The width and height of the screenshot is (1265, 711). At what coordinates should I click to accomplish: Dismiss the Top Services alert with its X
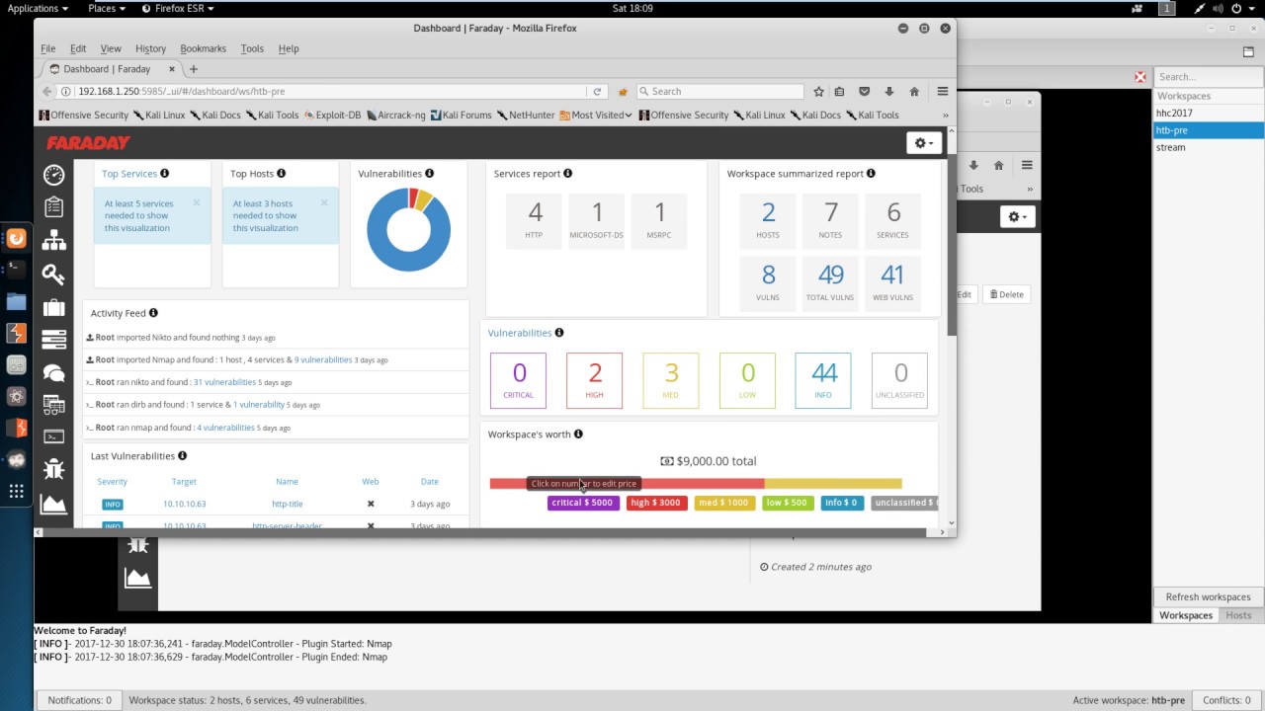click(x=197, y=202)
